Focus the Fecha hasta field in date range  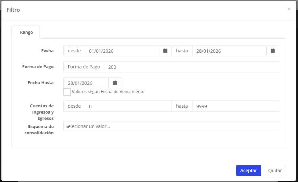(229, 51)
